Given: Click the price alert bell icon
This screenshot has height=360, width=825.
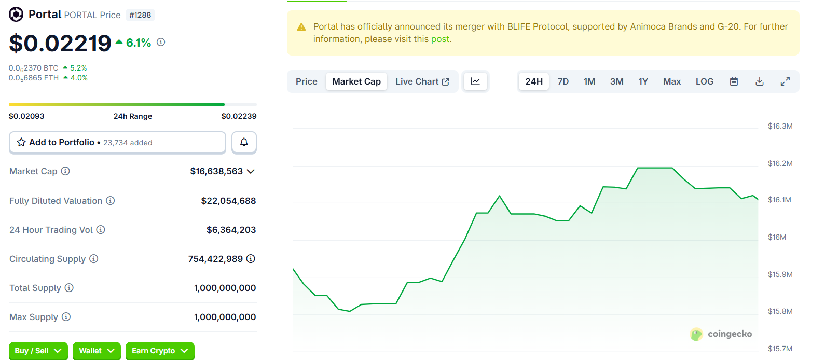Looking at the screenshot, I should pyautogui.click(x=244, y=142).
